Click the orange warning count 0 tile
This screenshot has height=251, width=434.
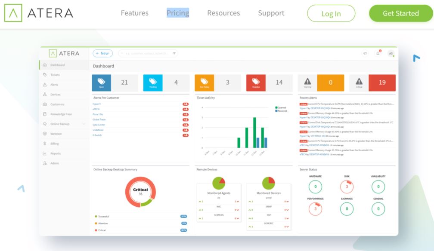click(331, 83)
